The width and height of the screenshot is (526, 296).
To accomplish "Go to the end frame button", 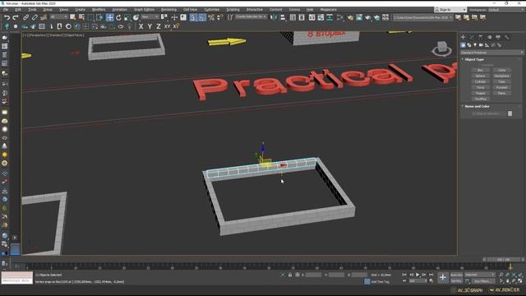I will [x=431, y=275].
